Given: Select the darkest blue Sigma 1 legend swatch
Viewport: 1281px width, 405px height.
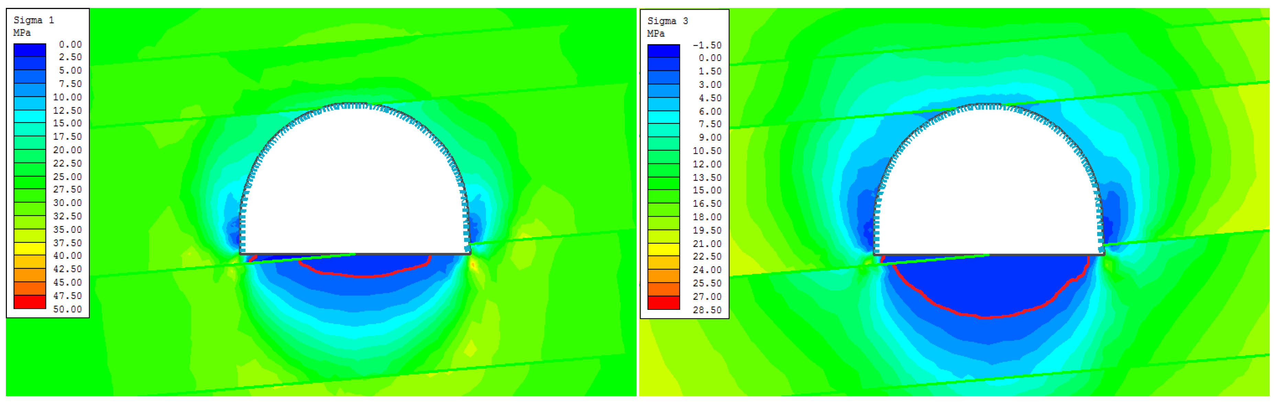Looking at the screenshot, I should (x=30, y=50).
